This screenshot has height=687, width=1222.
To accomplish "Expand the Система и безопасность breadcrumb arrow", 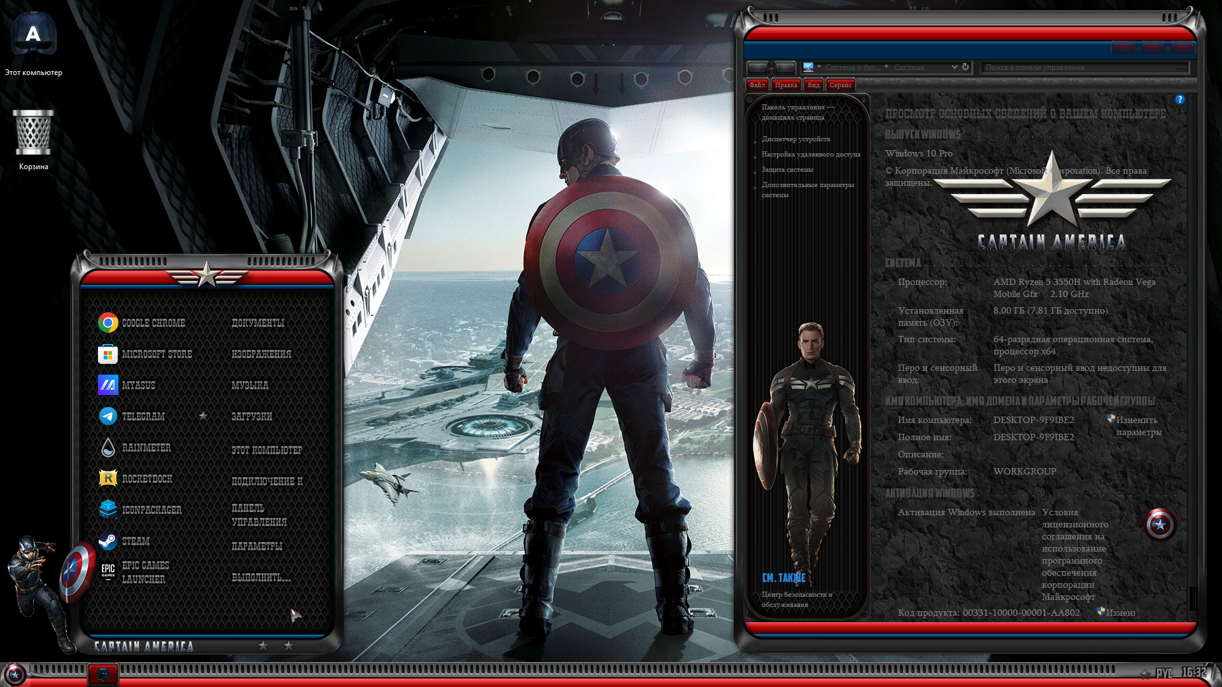I will [886, 67].
